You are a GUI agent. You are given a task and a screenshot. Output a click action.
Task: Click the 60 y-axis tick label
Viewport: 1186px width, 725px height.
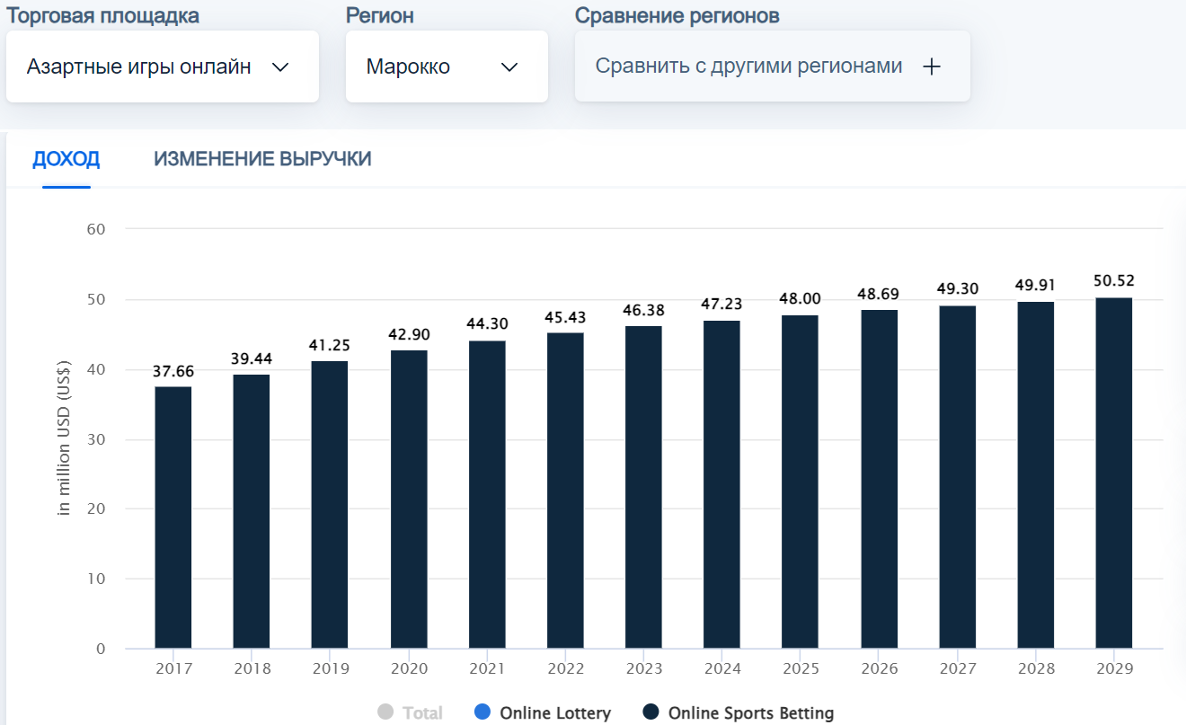click(x=96, y=229)
